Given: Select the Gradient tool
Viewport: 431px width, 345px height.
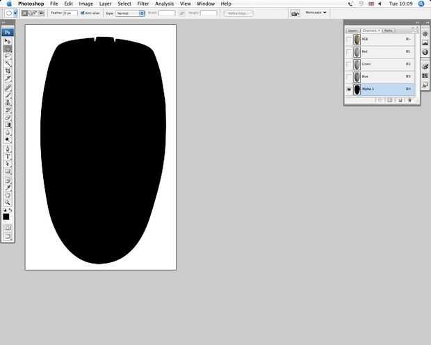Looking at the screenshot, I should (x=8, y=125).
